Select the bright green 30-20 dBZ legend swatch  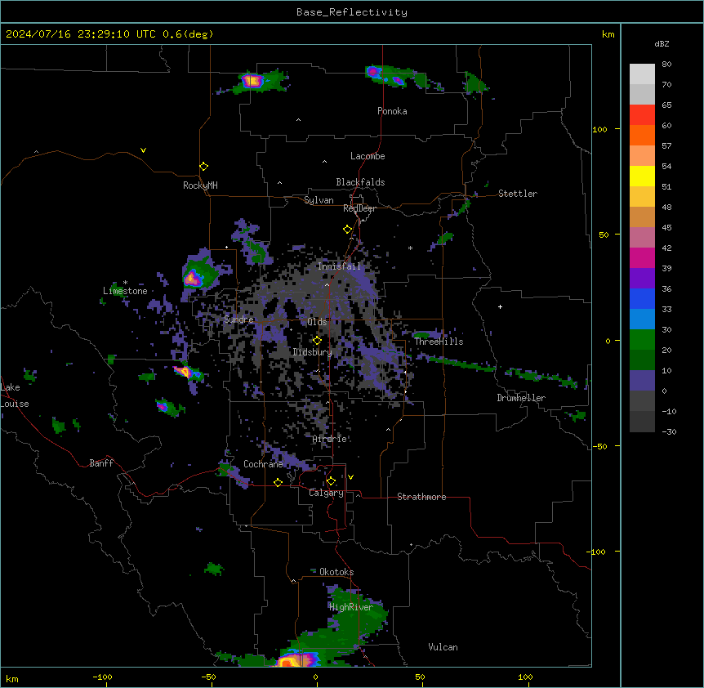click(642, 340)
